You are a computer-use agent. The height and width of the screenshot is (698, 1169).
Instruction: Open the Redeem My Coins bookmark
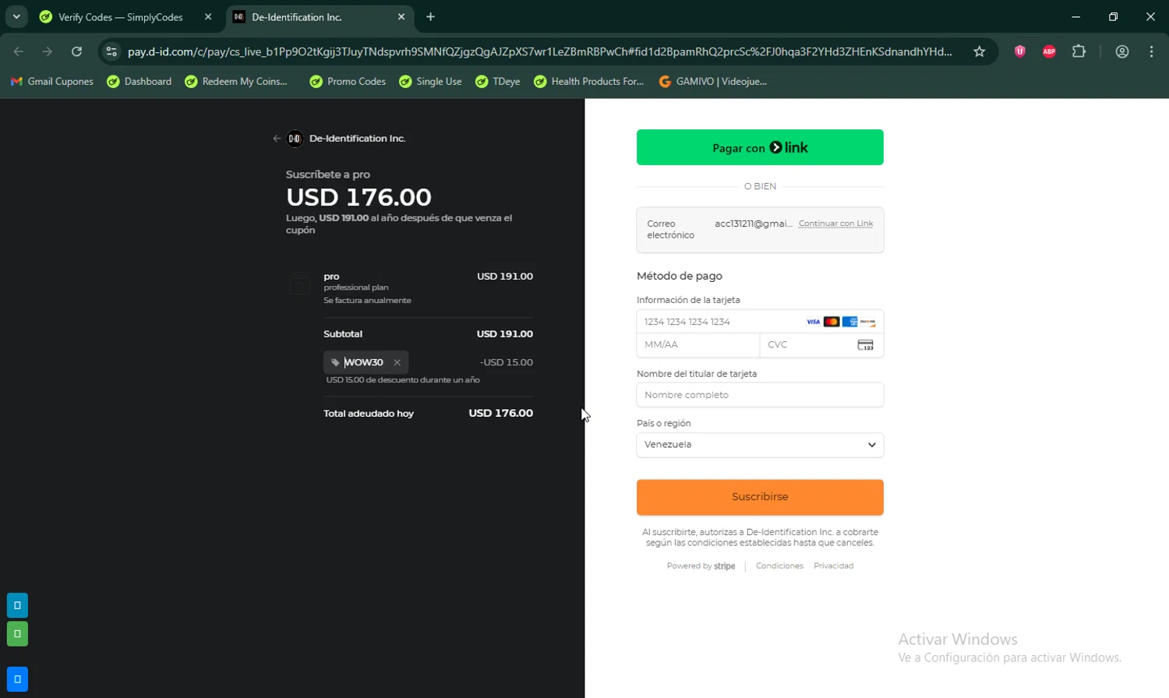coord(236,81)
